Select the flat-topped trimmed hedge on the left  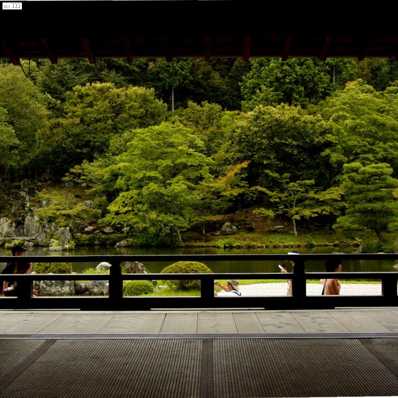tap(53, 268)
